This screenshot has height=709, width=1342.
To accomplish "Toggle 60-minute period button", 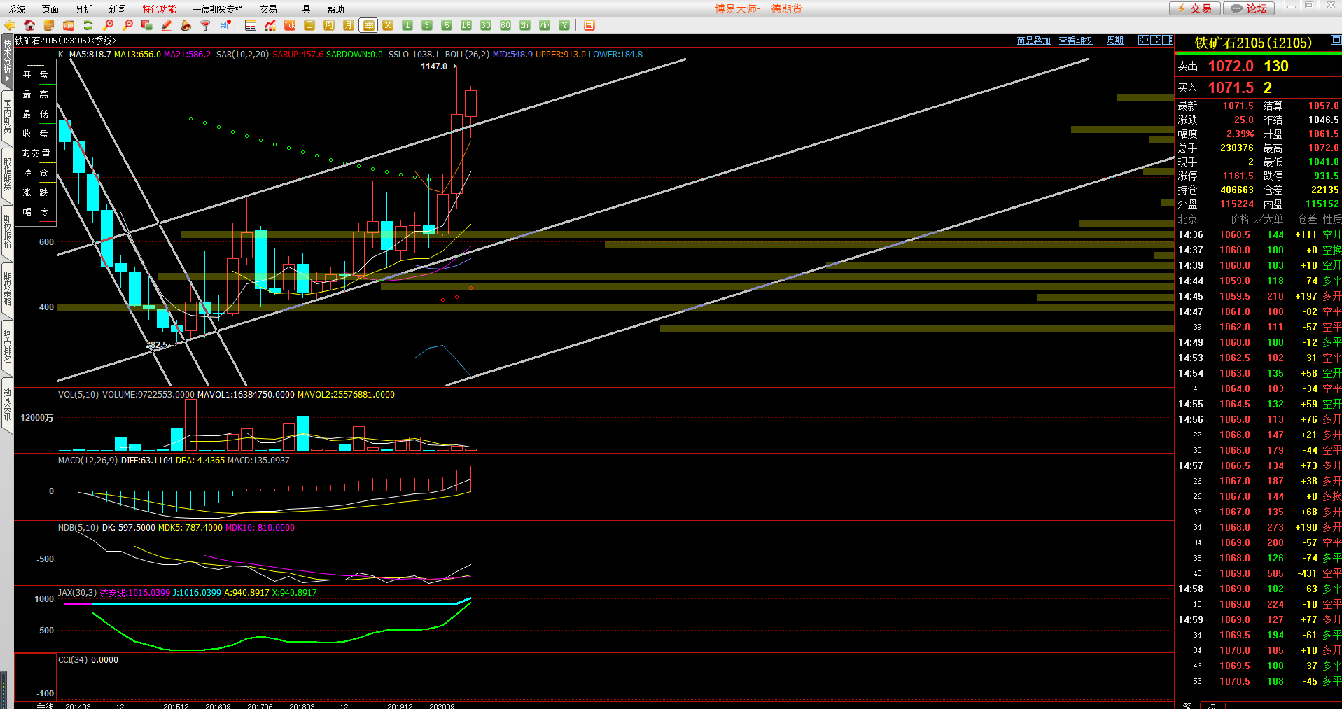I will pos(505,25).
